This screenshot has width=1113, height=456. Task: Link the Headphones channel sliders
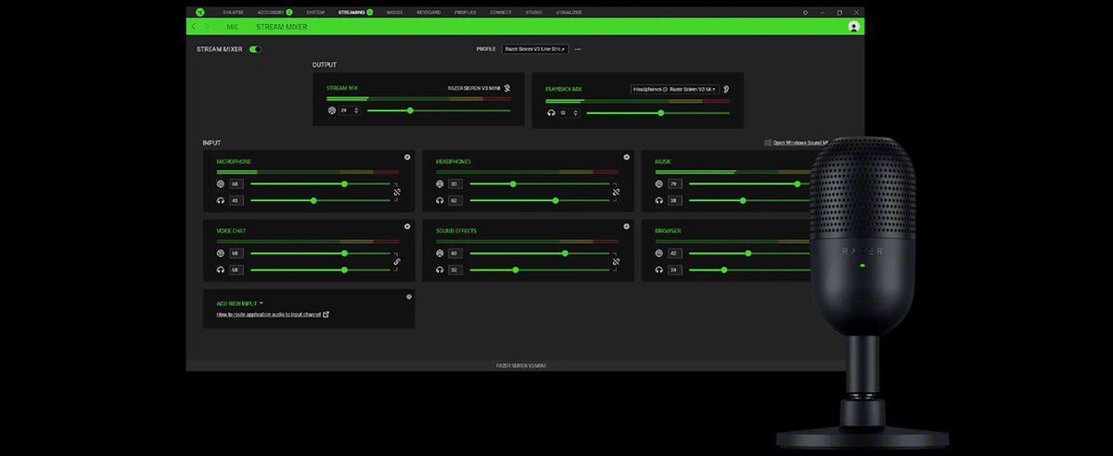pos(615,192)
